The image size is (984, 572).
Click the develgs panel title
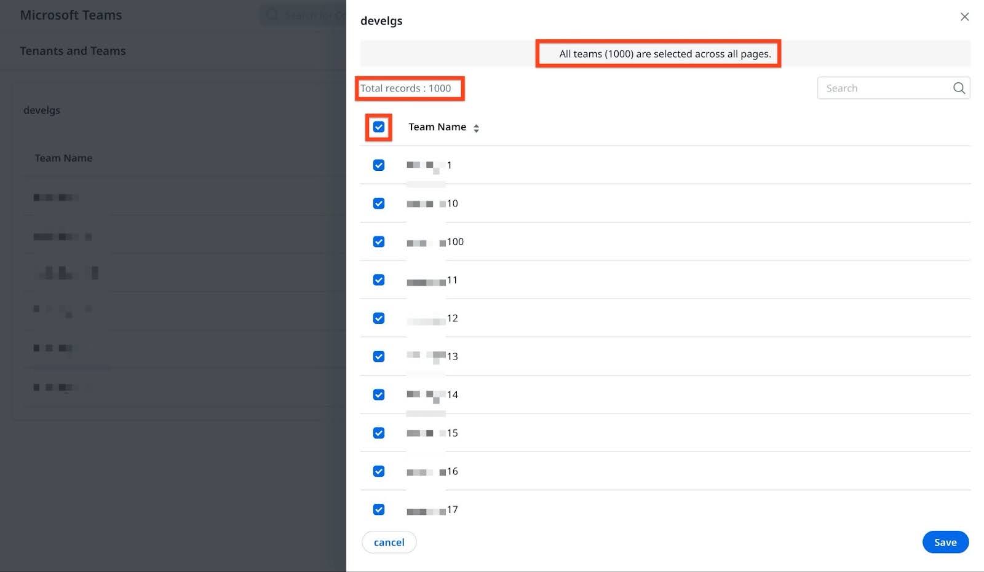point(381,21)
